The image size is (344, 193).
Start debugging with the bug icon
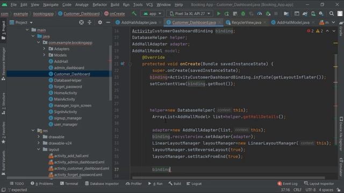(243, 13)
